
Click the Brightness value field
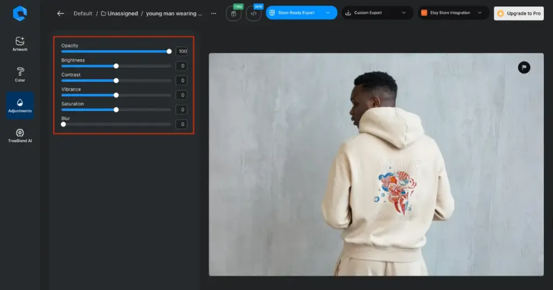coord(181,66)
